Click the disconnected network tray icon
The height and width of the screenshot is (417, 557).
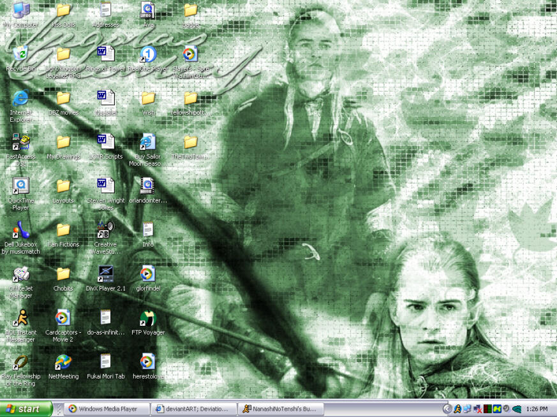coord(477,409)
